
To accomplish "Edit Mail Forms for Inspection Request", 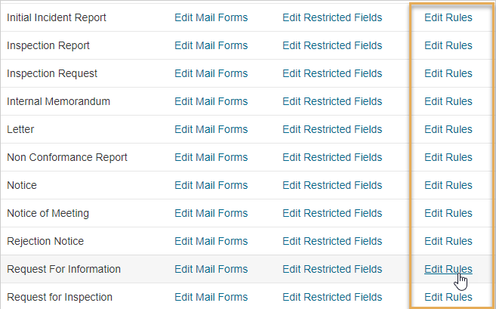I will [x=211, y=73].
